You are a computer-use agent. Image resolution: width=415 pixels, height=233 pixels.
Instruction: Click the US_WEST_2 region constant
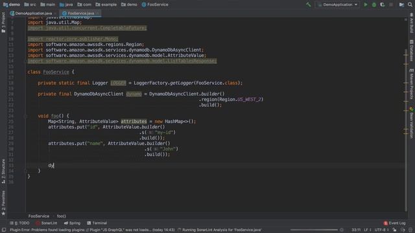[249, 100]
